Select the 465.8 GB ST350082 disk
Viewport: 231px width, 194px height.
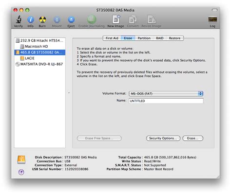point(40,53)
